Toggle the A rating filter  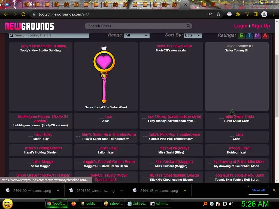265,36
